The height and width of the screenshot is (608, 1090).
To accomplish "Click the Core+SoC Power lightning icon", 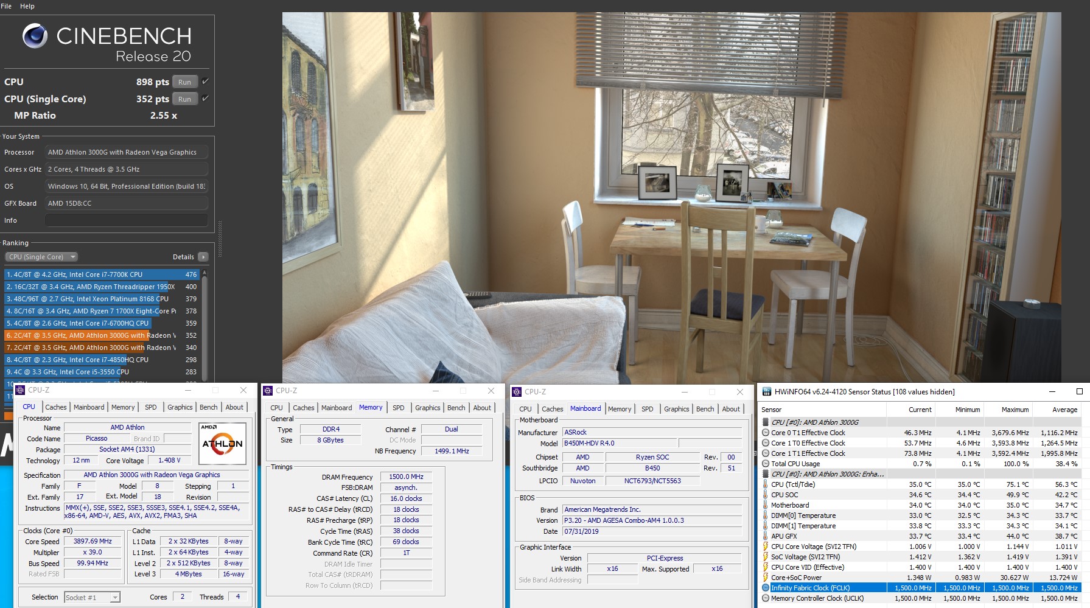I will click(x=766, y=578).
